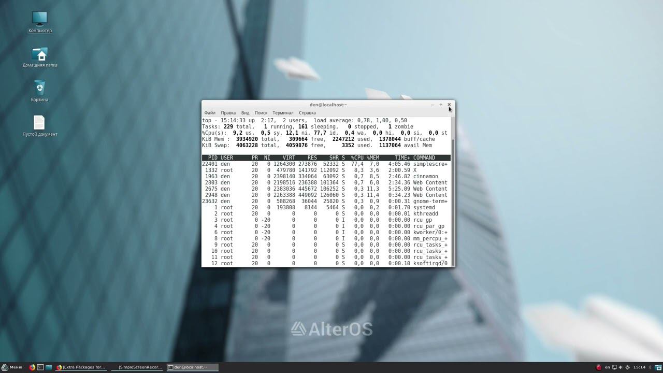Open the Домашняя папка desktop icon
This screenshot has width=663, height=373.
(40, 56)
